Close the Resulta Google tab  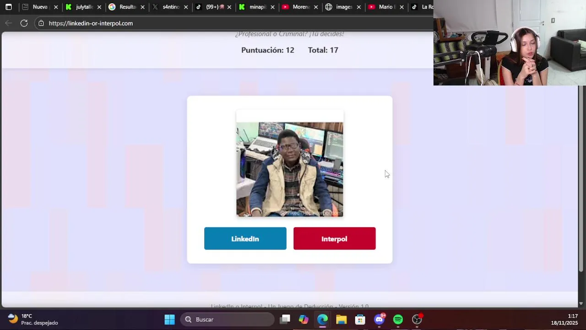click(142, 7)
